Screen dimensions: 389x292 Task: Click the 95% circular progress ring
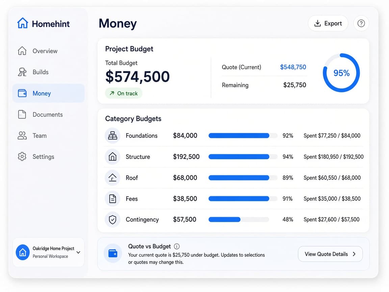(341, 73)
